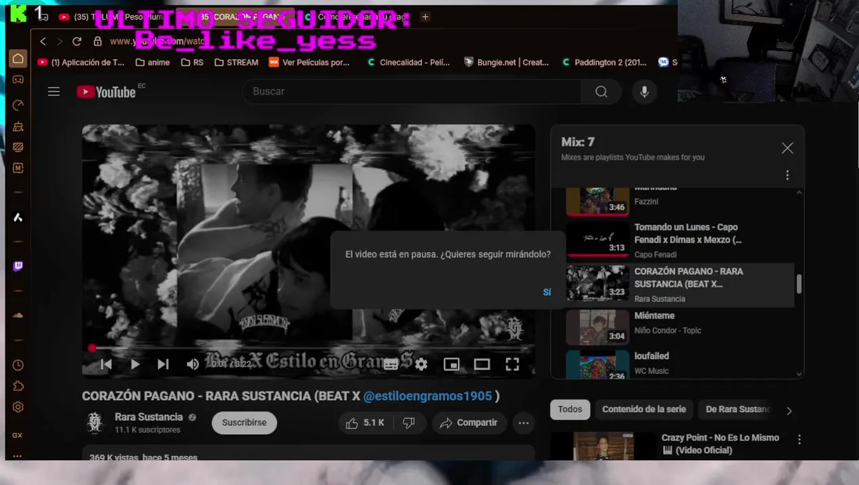The height and width of the screenshot is (485, 859).
Task: Switch to the (35) TULUM browser tab
Action: pos(114,17)
